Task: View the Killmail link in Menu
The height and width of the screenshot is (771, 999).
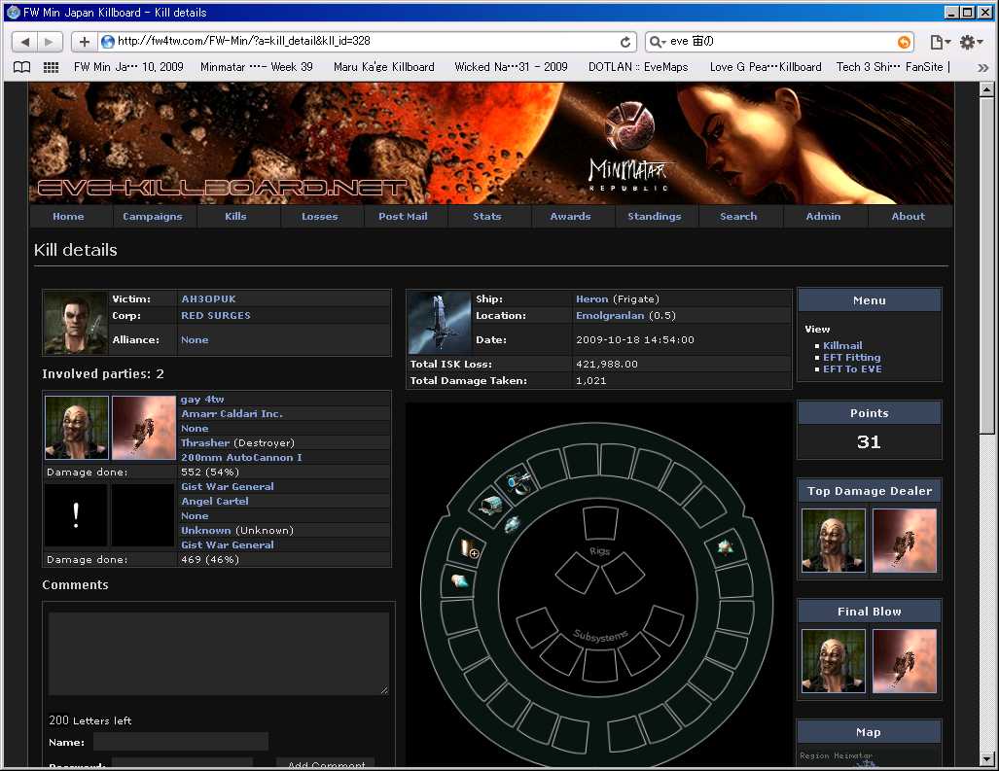Action: [x=842, y=346]
